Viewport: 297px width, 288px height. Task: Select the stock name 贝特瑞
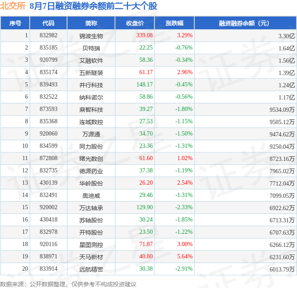click(x=91, y=48)
